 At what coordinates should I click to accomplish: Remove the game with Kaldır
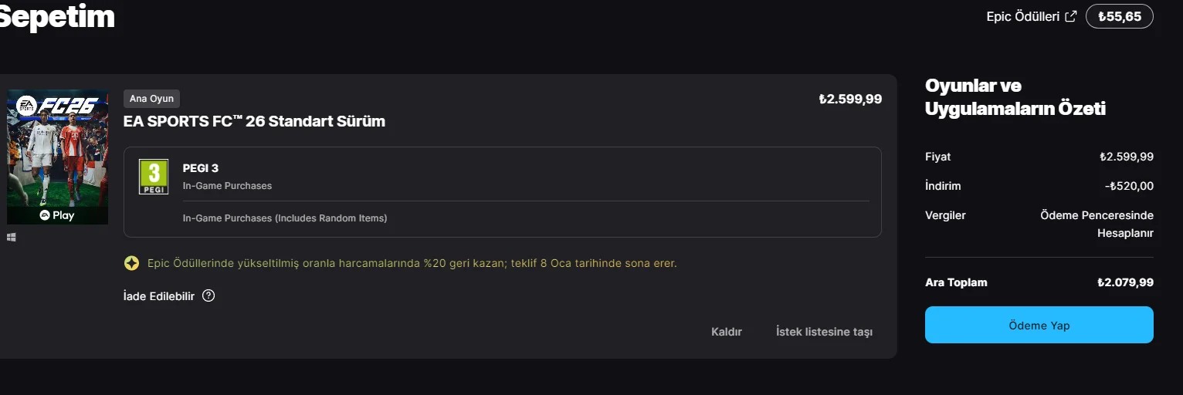point(726,332)
